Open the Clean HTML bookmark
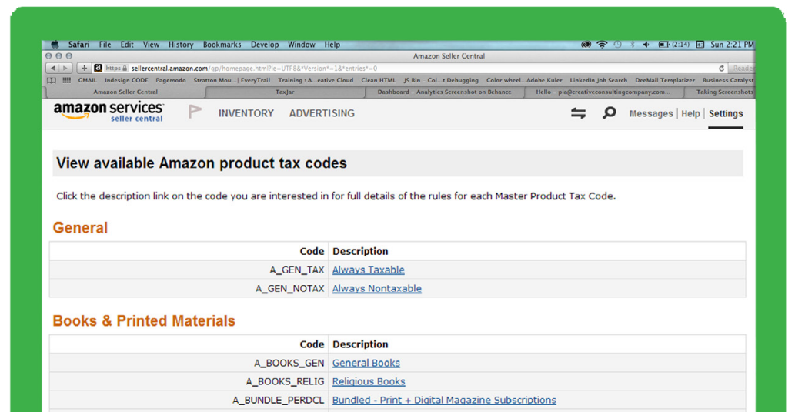The image size is (795, 419). (378, 80)
